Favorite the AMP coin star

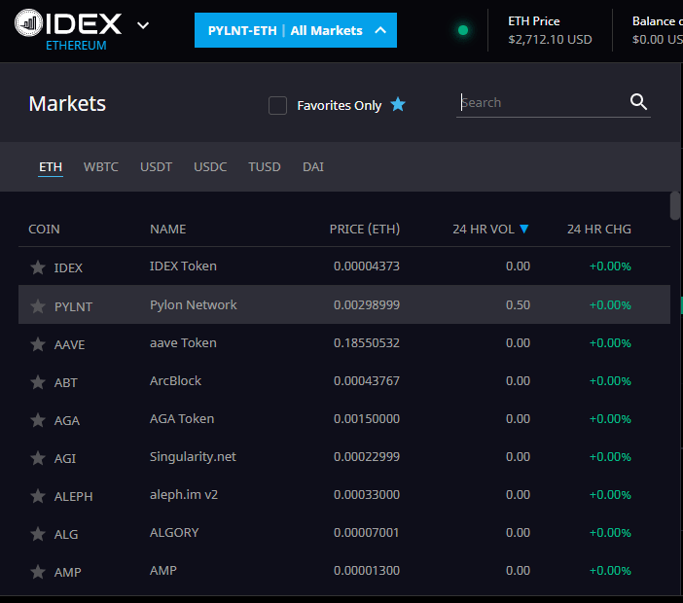click(x=38, y=571)
